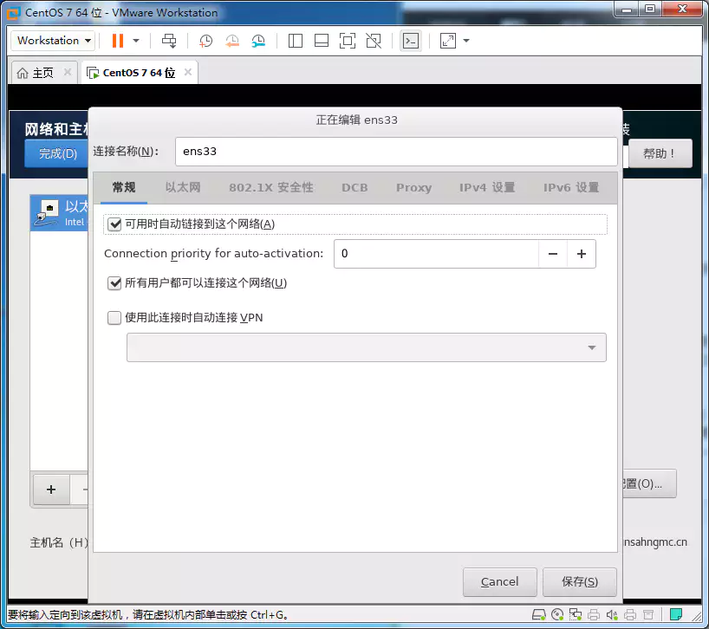Open the snapshot manager

(260, 41)
